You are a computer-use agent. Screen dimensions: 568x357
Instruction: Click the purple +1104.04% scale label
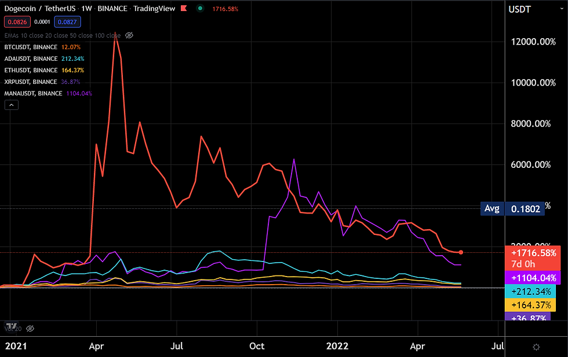pos(533,278)
